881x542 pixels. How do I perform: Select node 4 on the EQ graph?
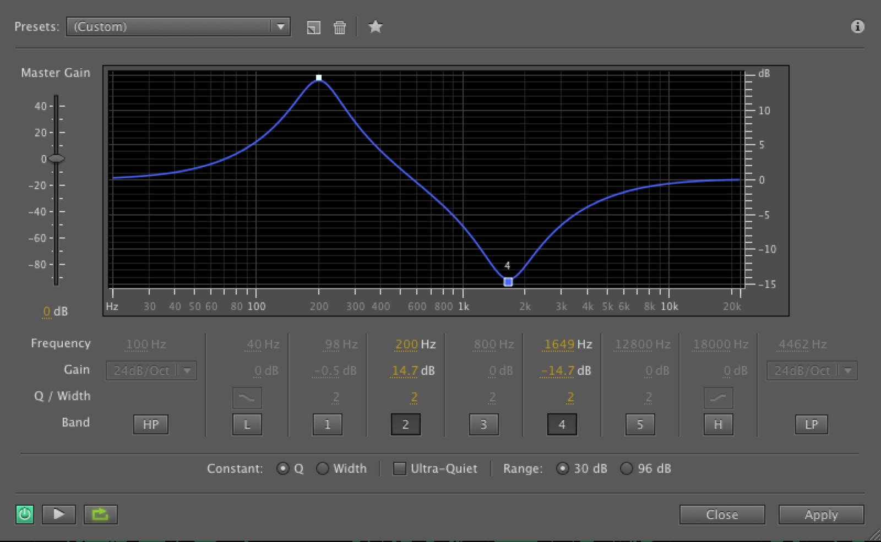pos(507,282)
